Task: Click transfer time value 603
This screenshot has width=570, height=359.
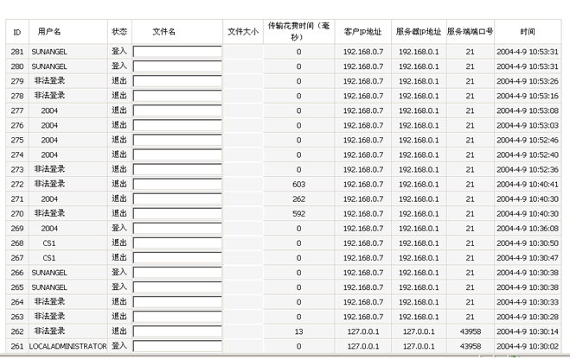Action: tap(298, 184)
